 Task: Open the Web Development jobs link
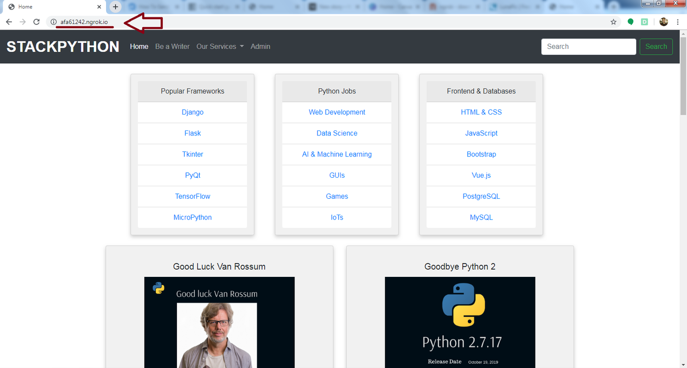tap(337, 112)
